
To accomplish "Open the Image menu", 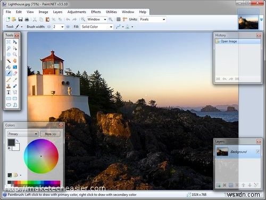I will (43, 12).
